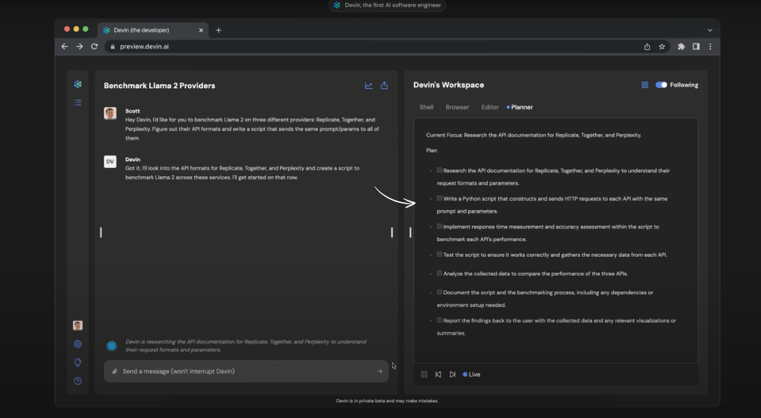
Task: Send the message with arrow icon
Action: [x=380, y=372]
